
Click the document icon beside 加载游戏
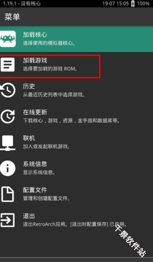pos(8,65)
